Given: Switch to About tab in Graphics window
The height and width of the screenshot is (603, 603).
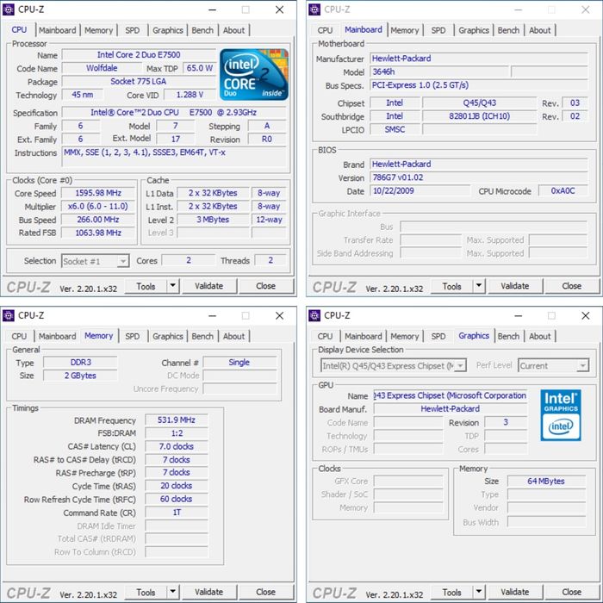Looking at the screenshot, I should coord(540,337).
